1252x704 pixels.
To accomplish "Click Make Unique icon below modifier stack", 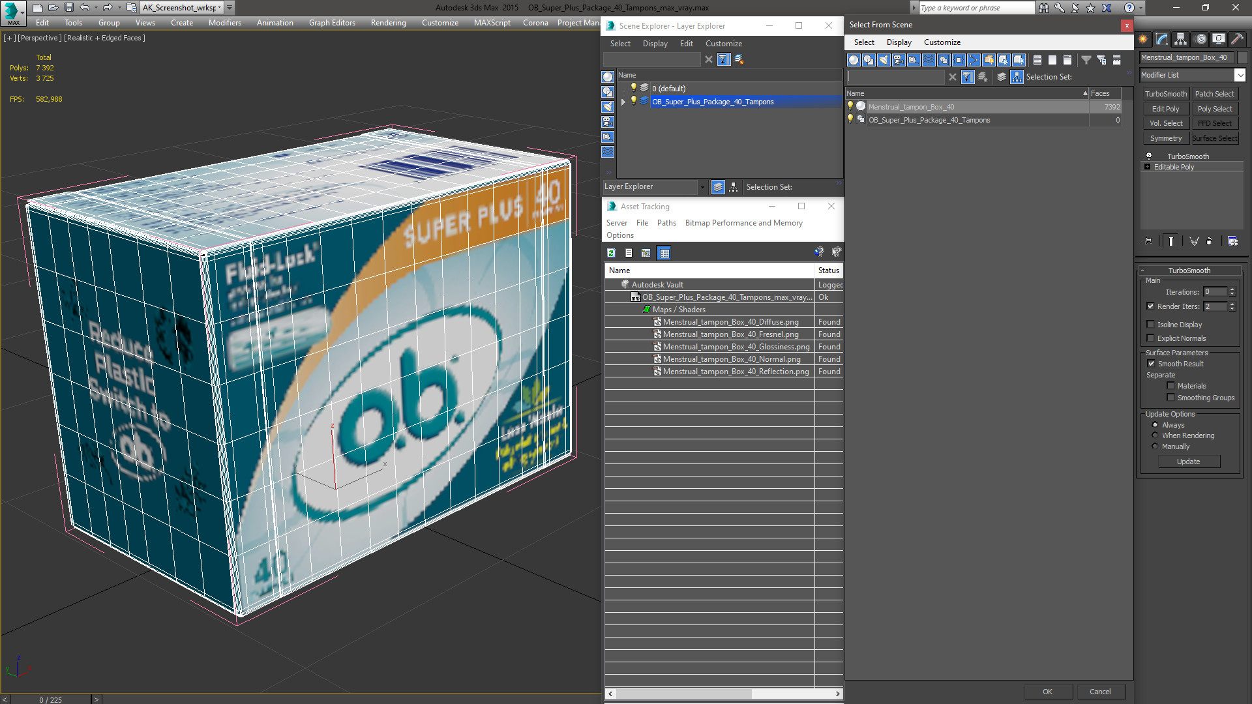I will tap(1194, 241).
